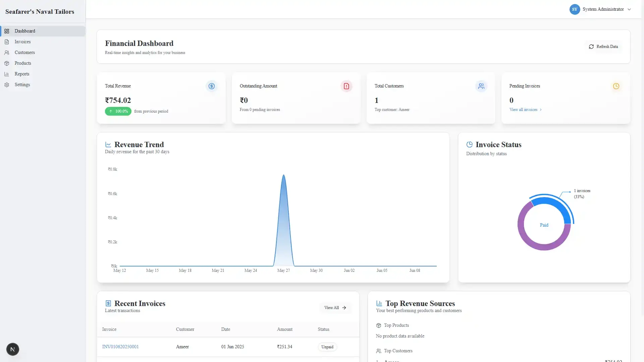This screenshot has height=362, width=644.
Task: Click the '1 invoices (33%)' chart label
Action: click(x=582, y=194)
